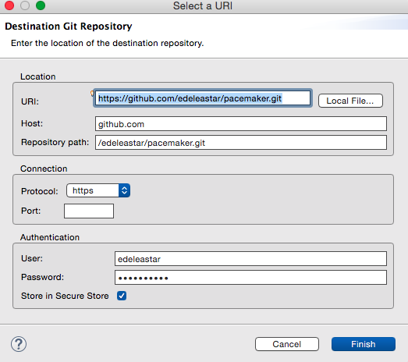Focus the URI text field
Screen dimensions: 408x362
(x=203, y=98)
